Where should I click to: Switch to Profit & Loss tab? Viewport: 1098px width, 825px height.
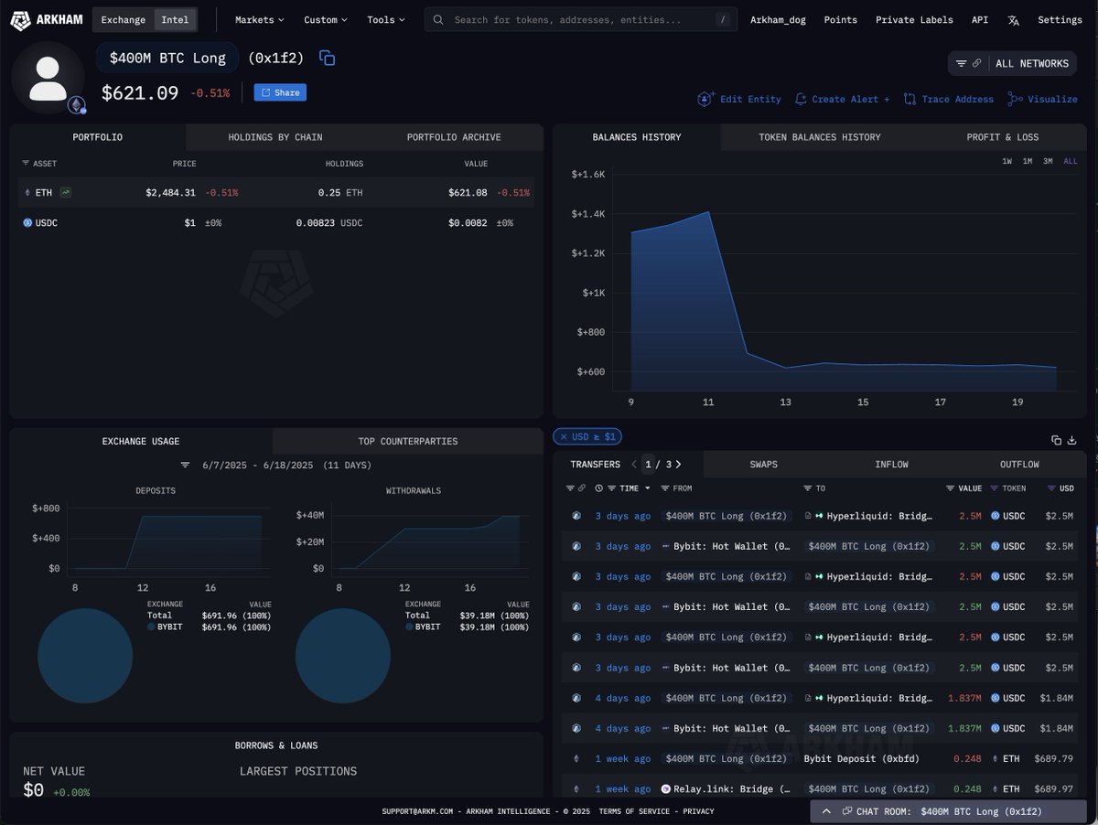(1002, 137)
